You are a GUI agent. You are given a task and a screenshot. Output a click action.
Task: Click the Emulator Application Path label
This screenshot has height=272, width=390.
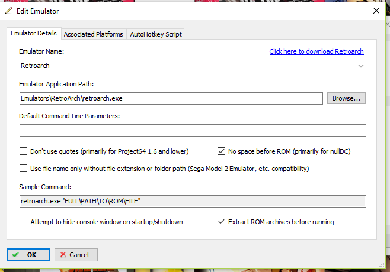coord(56,84)
